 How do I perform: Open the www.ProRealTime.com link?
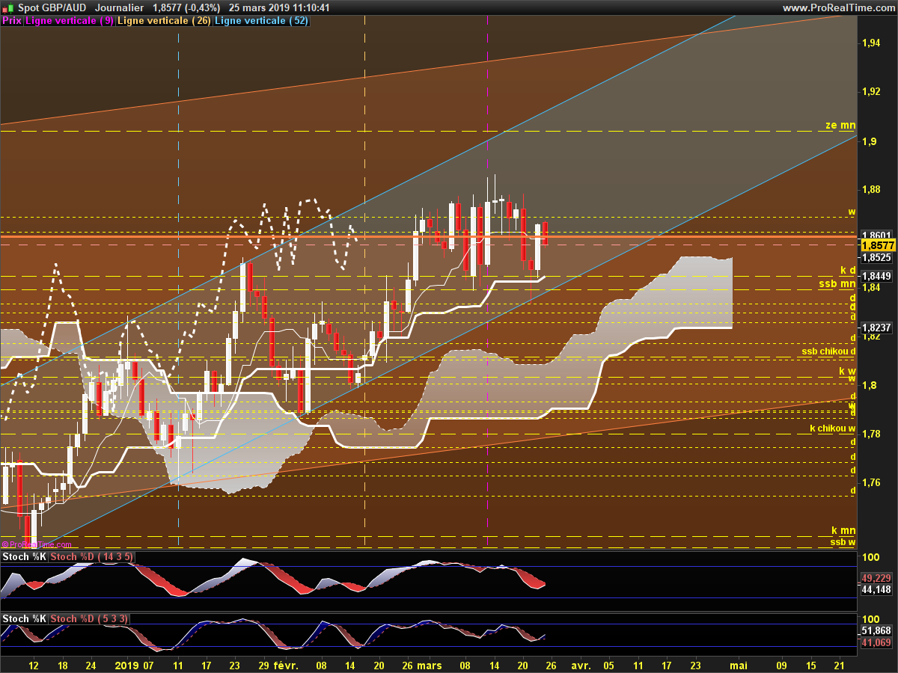(x=839, y=7)
